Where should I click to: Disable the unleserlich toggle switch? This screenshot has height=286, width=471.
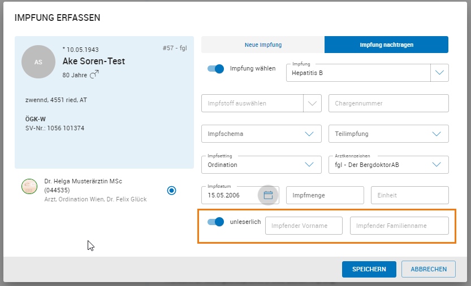[x=216, y=222]
